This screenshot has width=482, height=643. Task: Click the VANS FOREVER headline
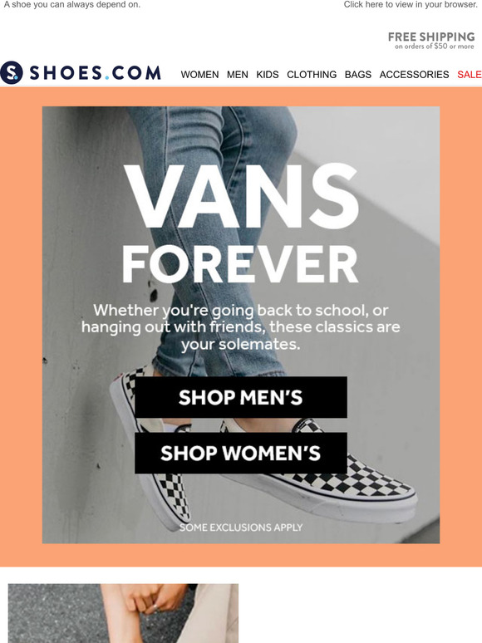pyautogui.click(x=241, y=223)
